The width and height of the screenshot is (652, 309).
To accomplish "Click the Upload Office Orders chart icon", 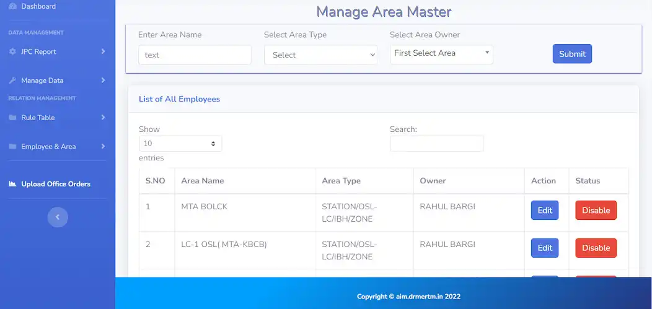I will click(x=12, y=184).
